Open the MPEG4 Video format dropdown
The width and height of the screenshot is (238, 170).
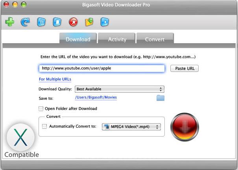pyautogui.click(x=131, y=127)
